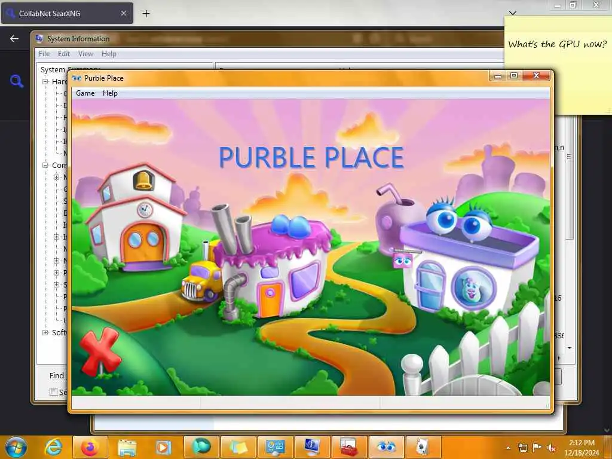Open the Purble Pairs schoolhouse building
This screenshot has height=459, width=612.
coord(136,219)
